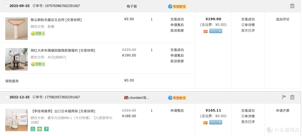Click 申请售后 for the 猫爬架 item

pos(177,111)
